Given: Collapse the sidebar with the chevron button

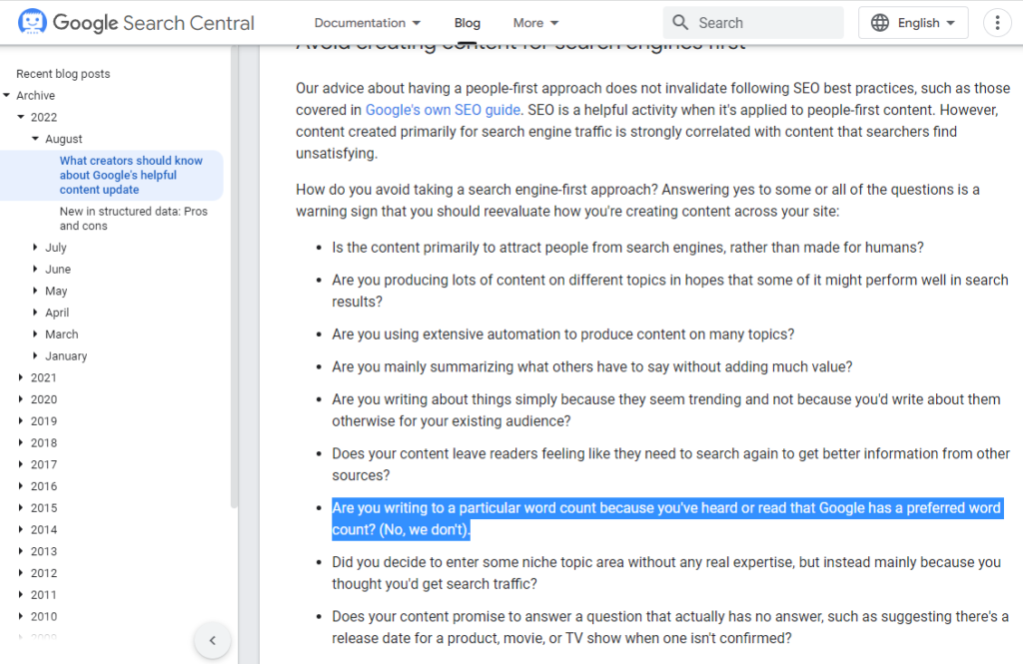Looking at the screenshot, I should point(212,640).
